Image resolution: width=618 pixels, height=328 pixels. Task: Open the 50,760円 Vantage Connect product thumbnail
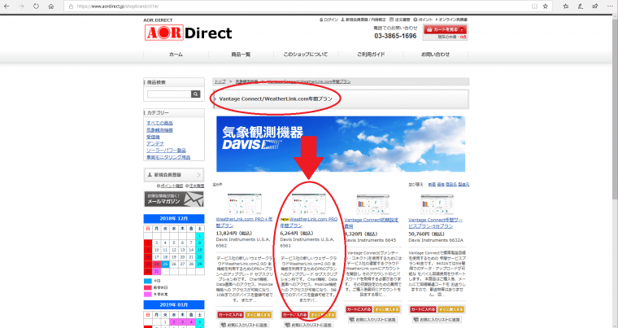click(x=437, y=205)
